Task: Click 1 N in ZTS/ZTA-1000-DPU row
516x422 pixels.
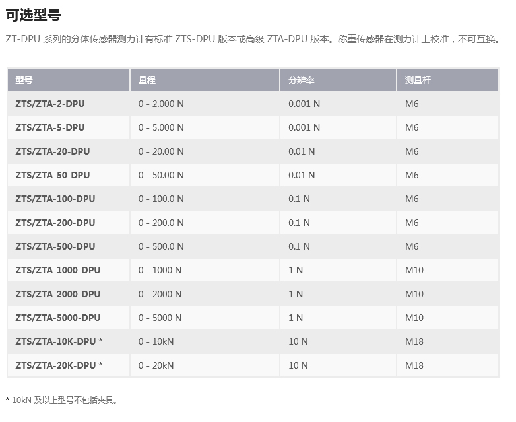Action: tap(296, 270)
